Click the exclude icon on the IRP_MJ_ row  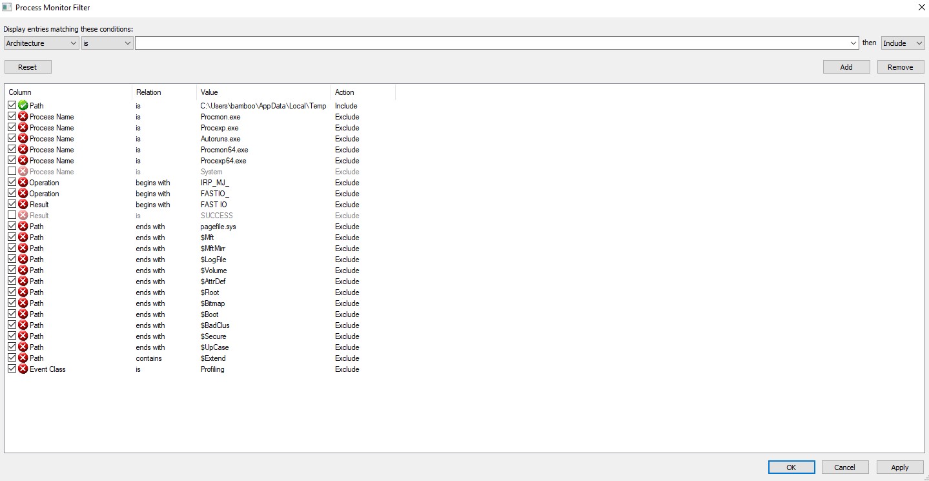pos(23,182)
